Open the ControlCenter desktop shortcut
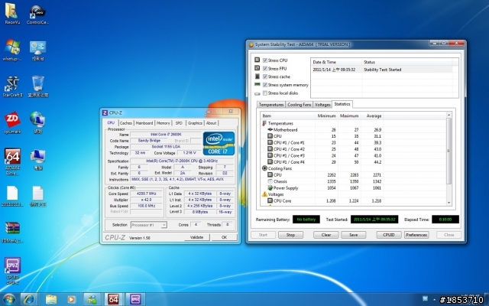 37,14
